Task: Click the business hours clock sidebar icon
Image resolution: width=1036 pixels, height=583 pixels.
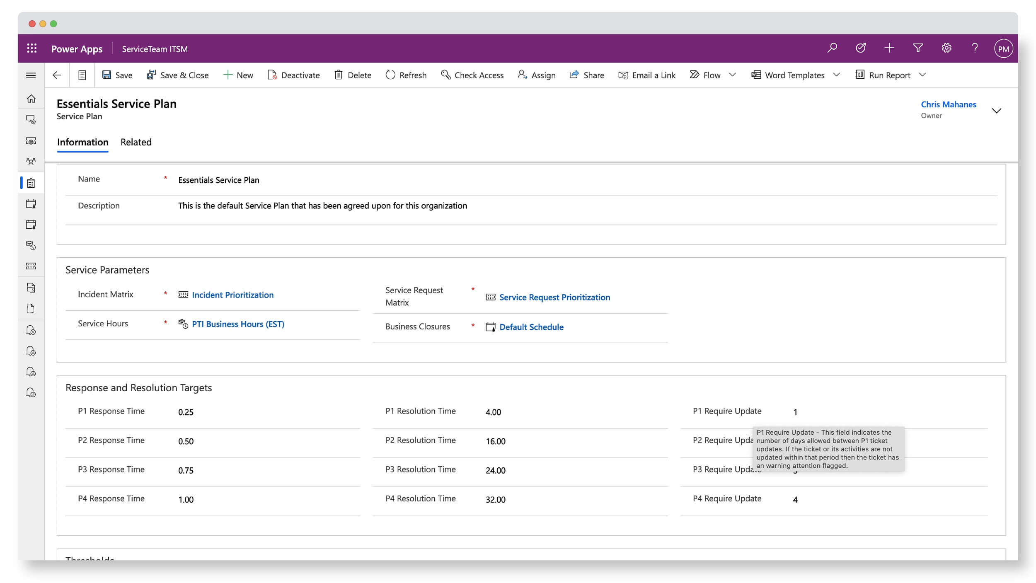Action: [x=31, y=245]
